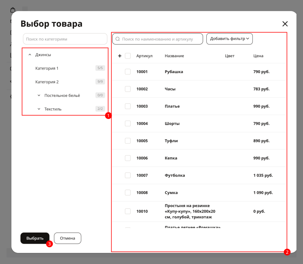Open the Джинсы category

click(x=43, y=55)
